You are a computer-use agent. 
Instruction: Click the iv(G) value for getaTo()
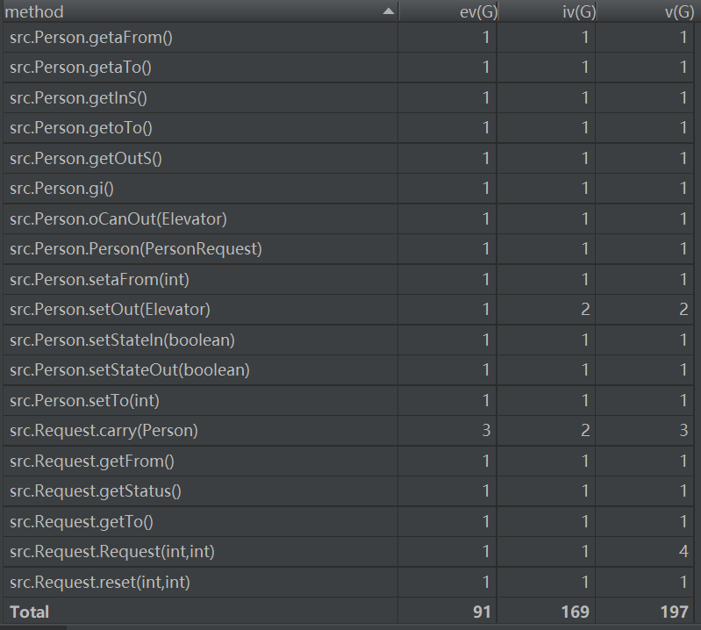pyautogui.click(x=585, y=68)
